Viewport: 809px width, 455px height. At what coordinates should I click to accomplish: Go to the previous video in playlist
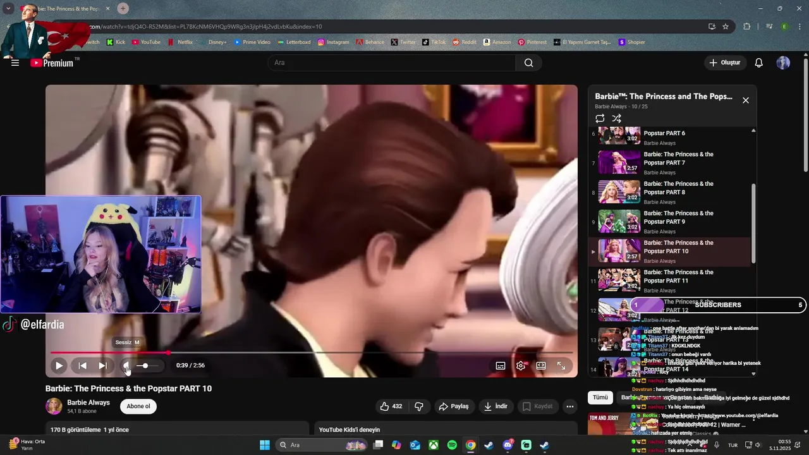pyautogui.click(x=82, y=365)
